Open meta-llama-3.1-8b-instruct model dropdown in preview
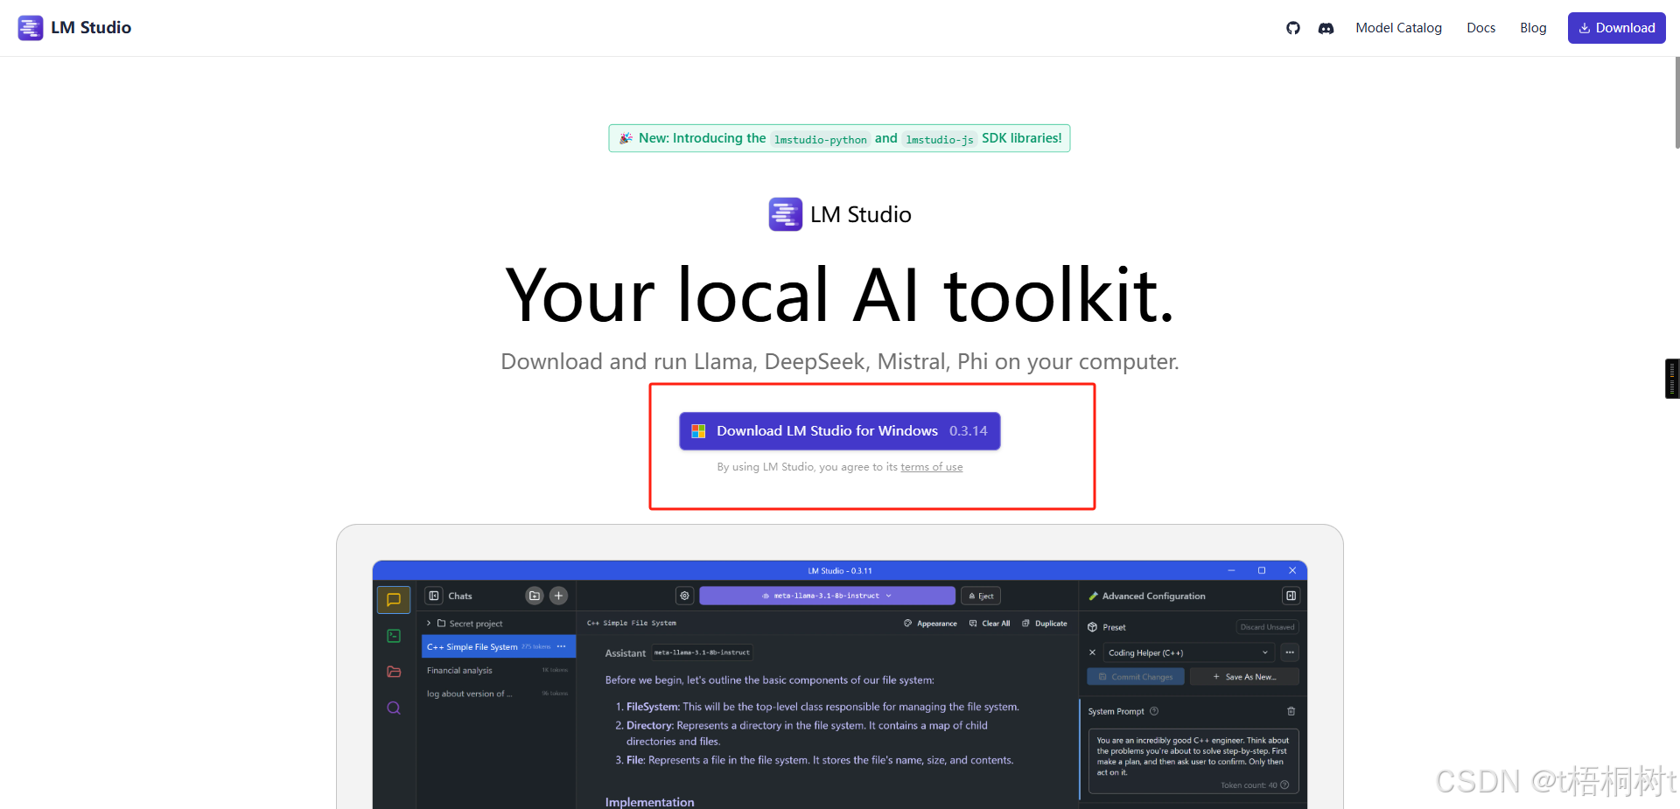Viewport: 1680px width, 809px height. [827, 596]
